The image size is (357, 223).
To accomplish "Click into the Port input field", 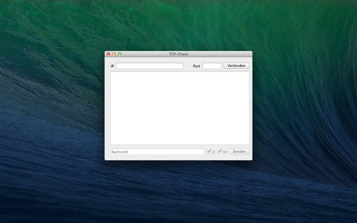I will click(x=212, y=66).
